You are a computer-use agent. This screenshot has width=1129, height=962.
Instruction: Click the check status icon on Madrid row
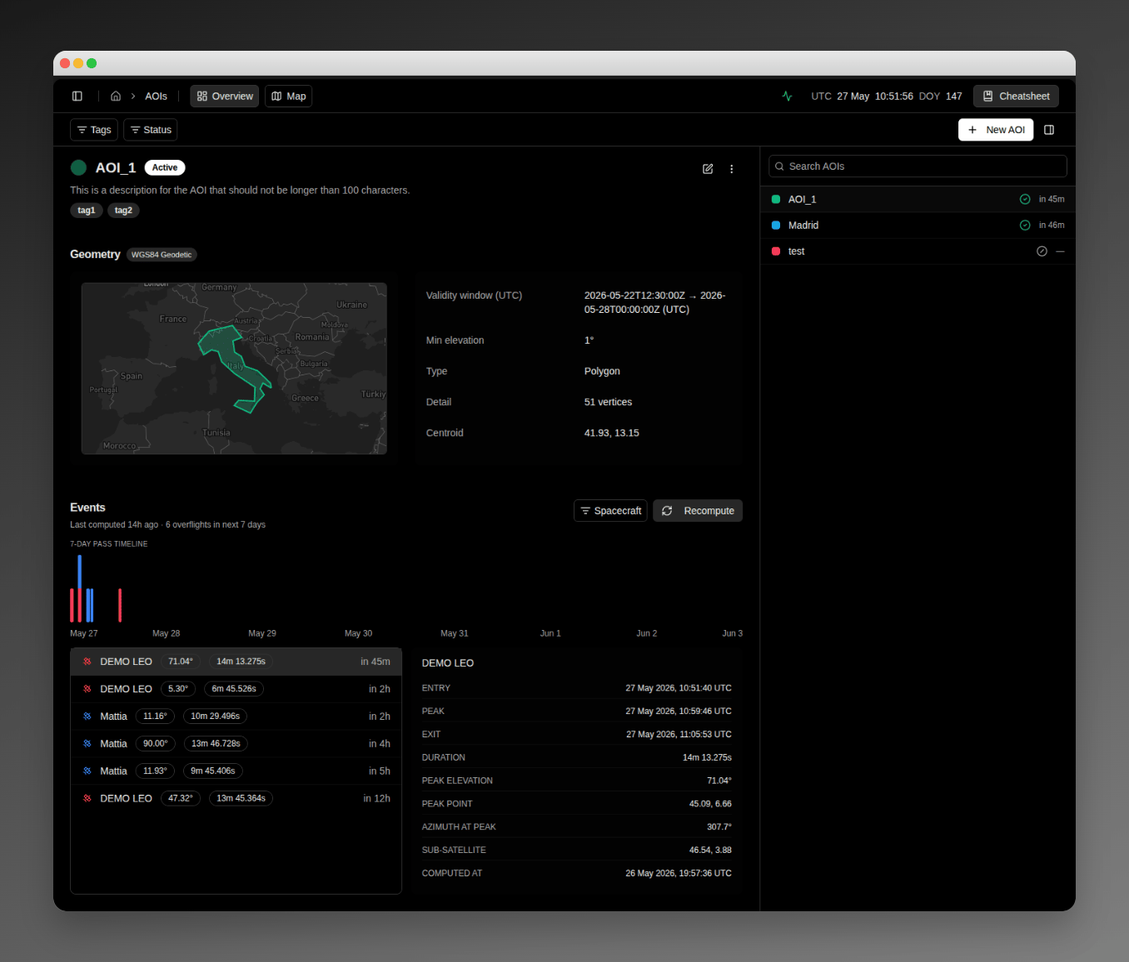[1025, 226]
